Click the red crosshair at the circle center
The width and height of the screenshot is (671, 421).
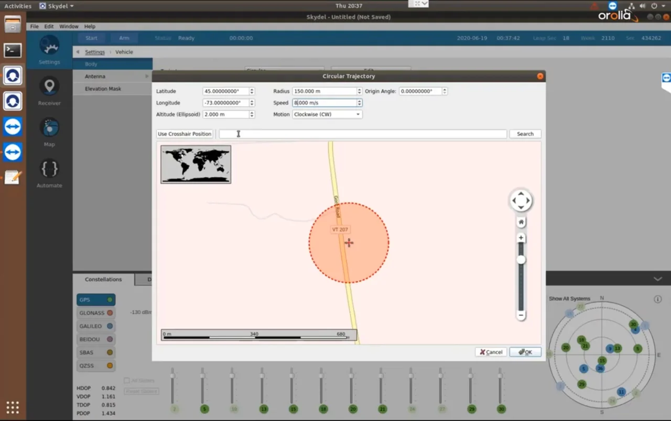click(x=349, y=242)
